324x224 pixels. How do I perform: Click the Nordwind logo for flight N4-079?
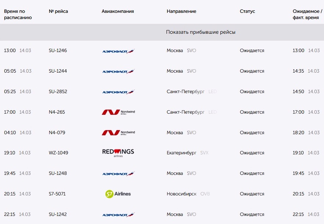click(118, 132)
